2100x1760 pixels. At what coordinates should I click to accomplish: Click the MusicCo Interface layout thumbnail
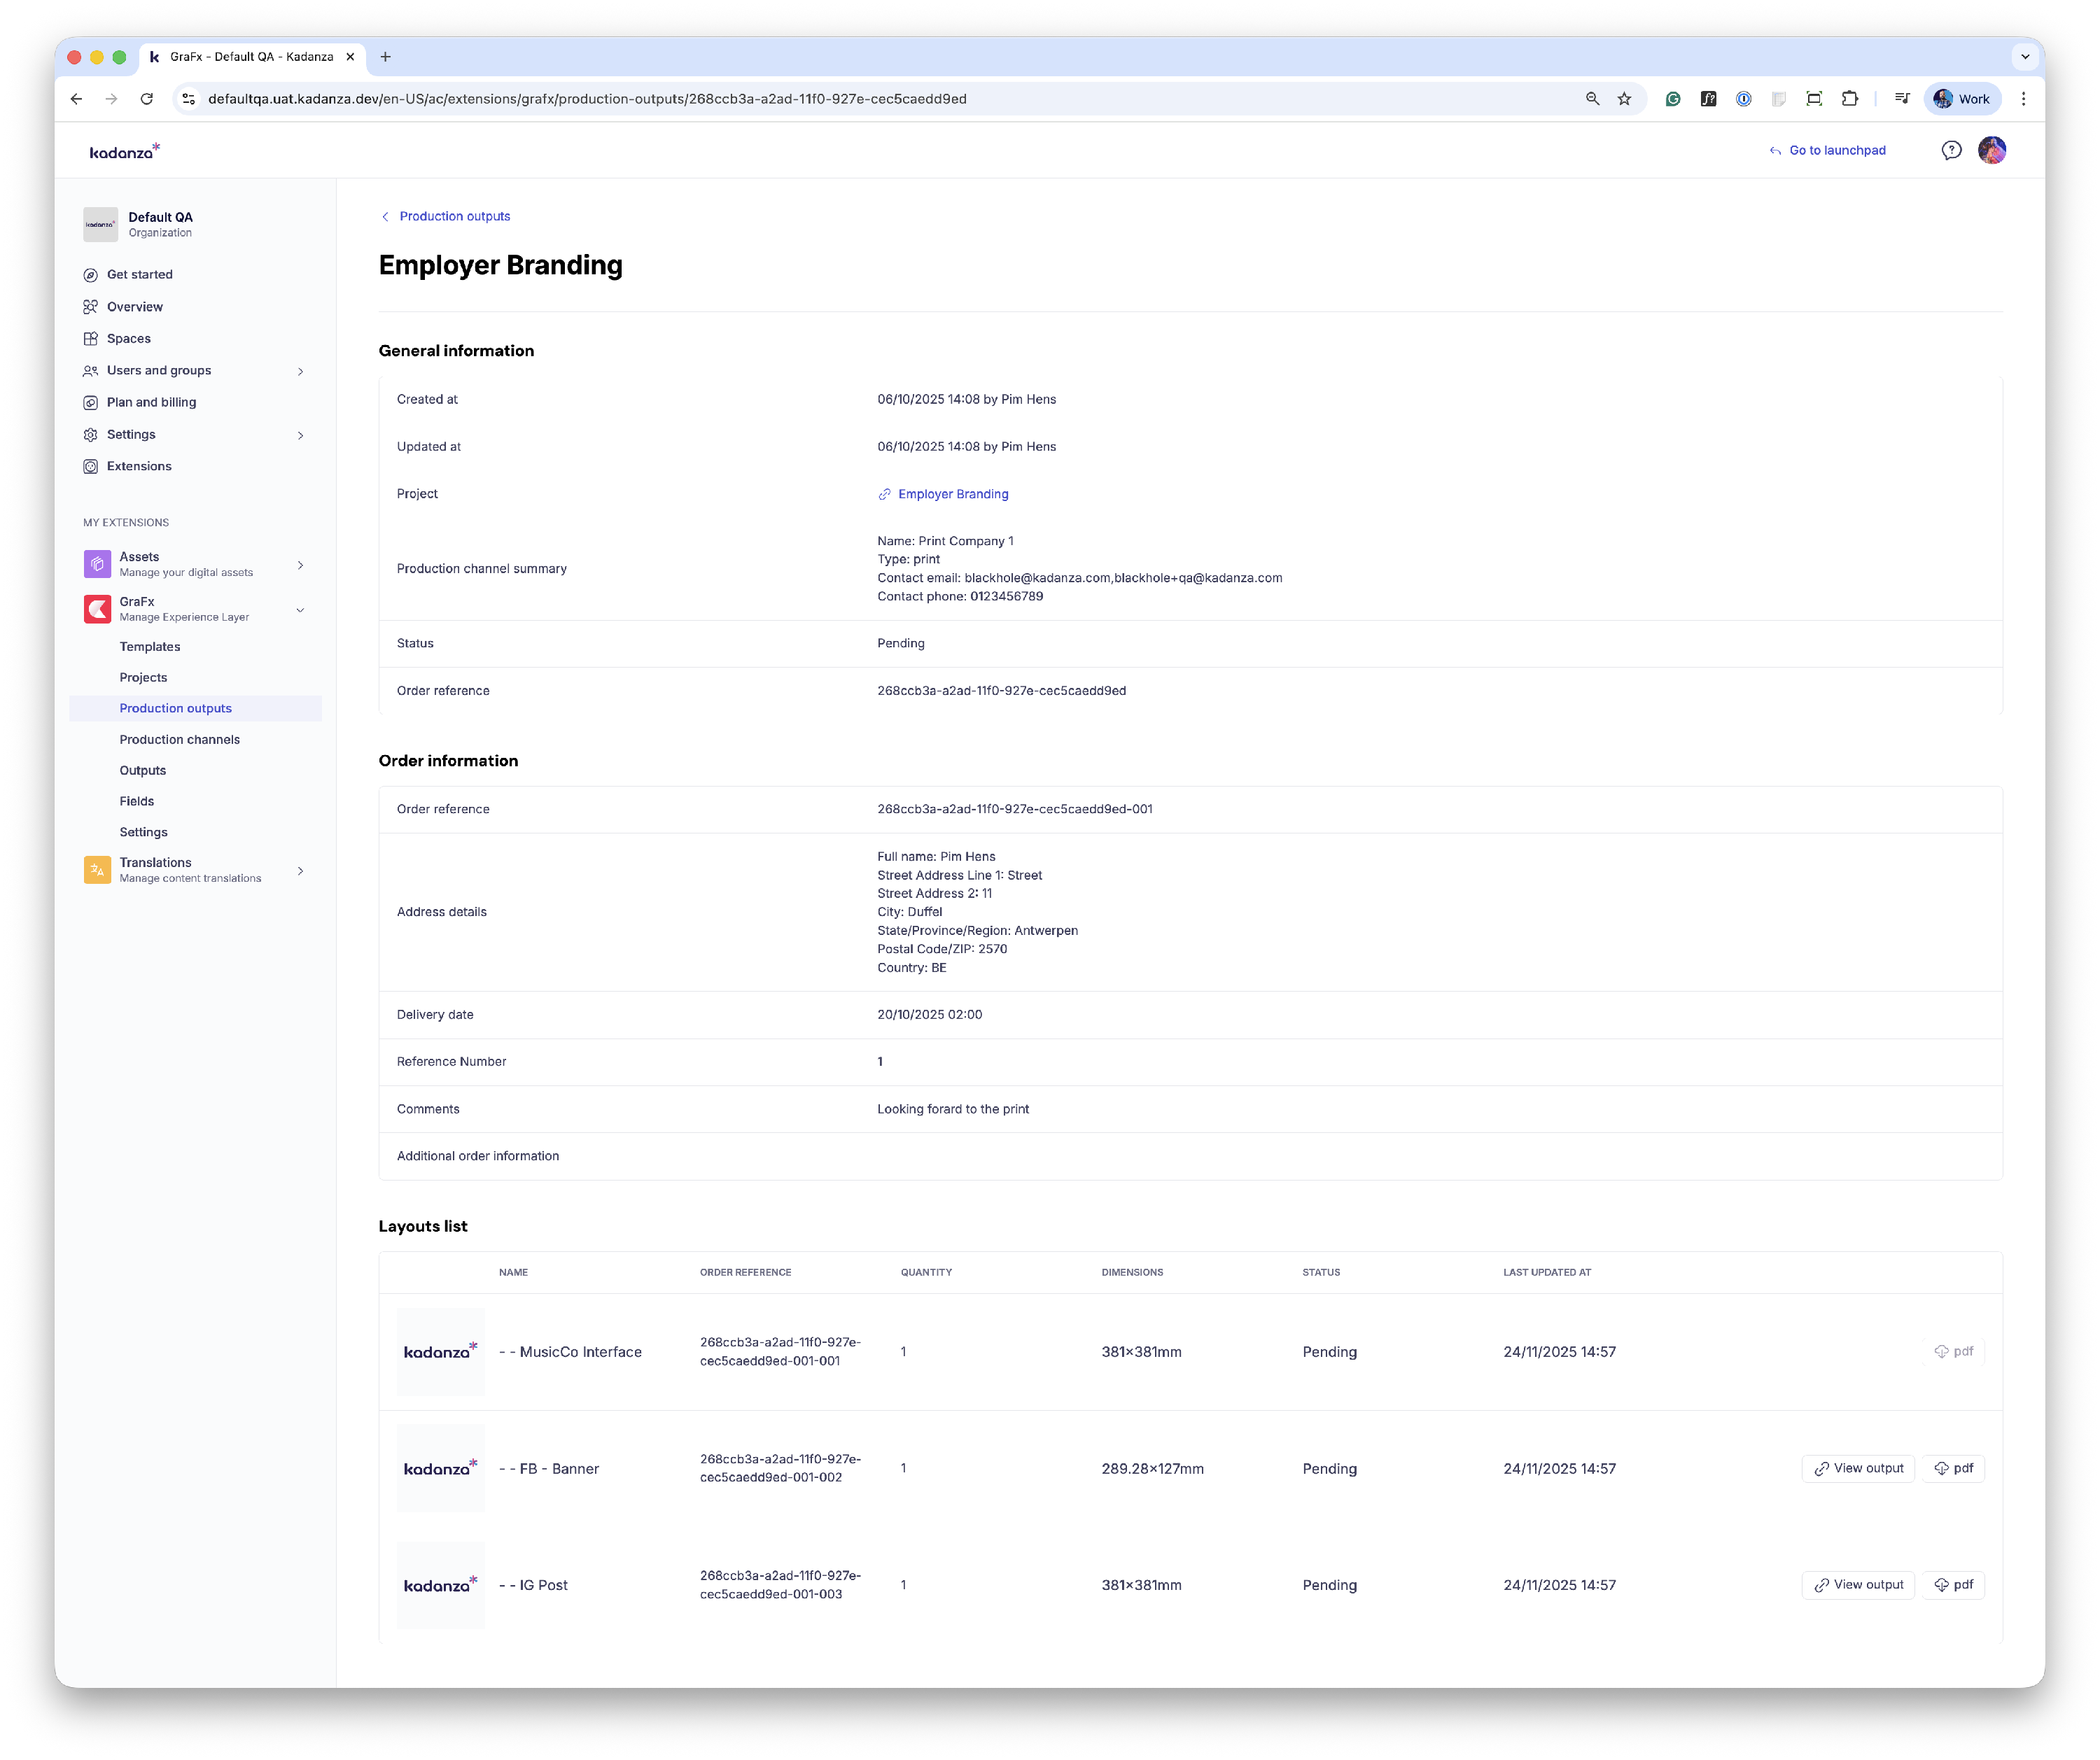[440, 1351]
